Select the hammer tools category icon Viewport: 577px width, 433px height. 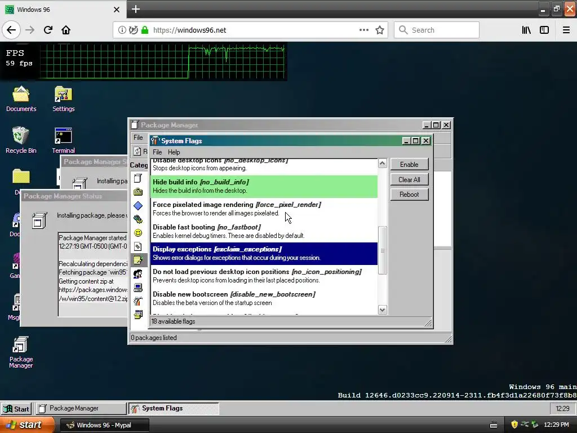(x=138, y=301)
